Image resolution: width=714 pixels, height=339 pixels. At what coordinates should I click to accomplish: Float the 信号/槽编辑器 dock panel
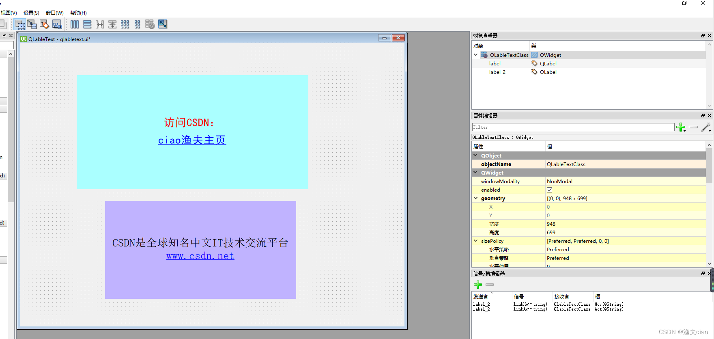coord(703,274)
